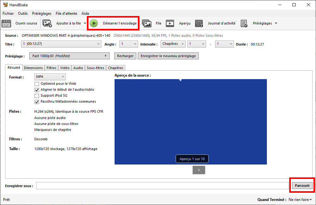This screenshot has height=205, width=316.
Task: Switch to the Sous-titres tab
Action: tap(96, 68)
